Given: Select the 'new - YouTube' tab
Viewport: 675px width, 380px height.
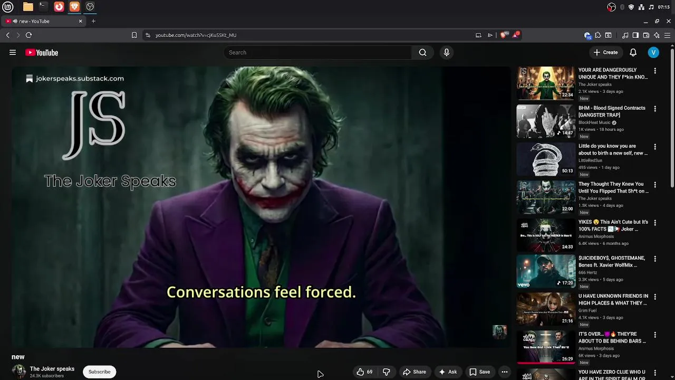Looking at the screenshot, I should pos(43,21).
